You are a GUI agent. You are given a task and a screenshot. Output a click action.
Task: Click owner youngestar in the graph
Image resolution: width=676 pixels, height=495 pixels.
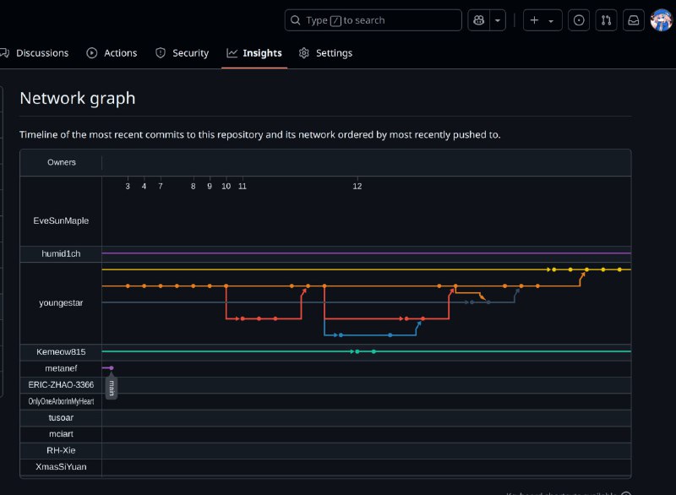coord(61,302)
